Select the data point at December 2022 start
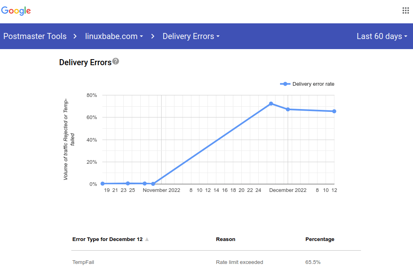Viewport: 413px width, 274px height. [x=288, y=109]
